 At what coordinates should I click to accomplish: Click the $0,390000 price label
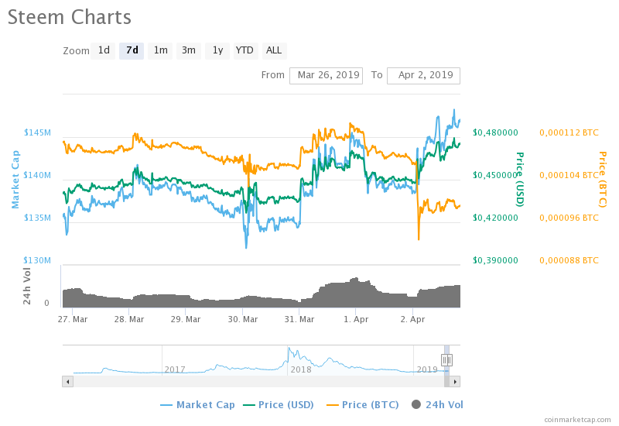(495, 260)
